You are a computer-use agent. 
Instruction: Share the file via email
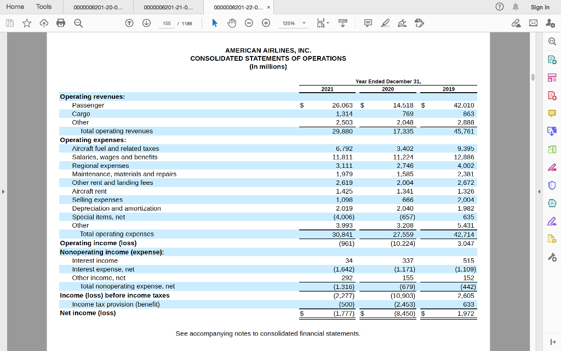[x=534, y=22]
